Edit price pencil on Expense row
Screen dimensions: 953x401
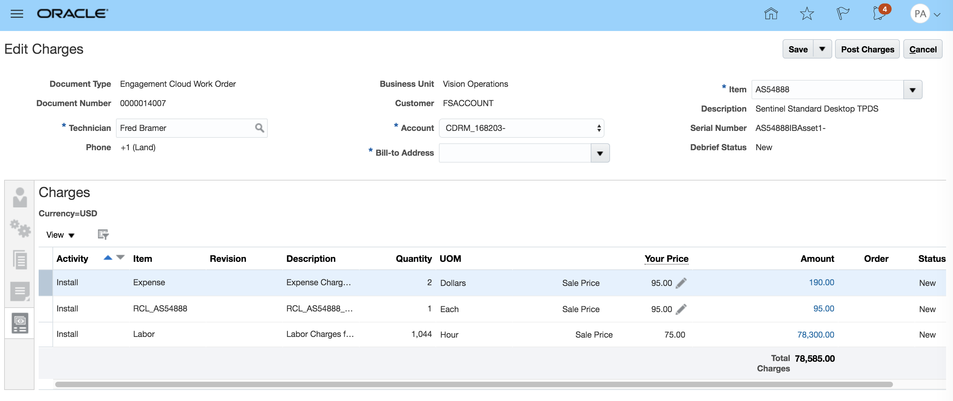click(681, 283)
